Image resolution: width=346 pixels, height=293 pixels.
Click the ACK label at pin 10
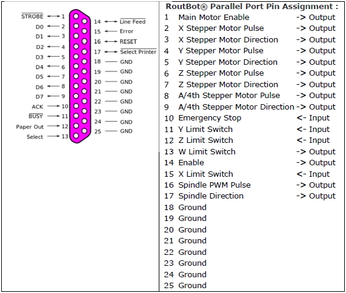(38, 107)
